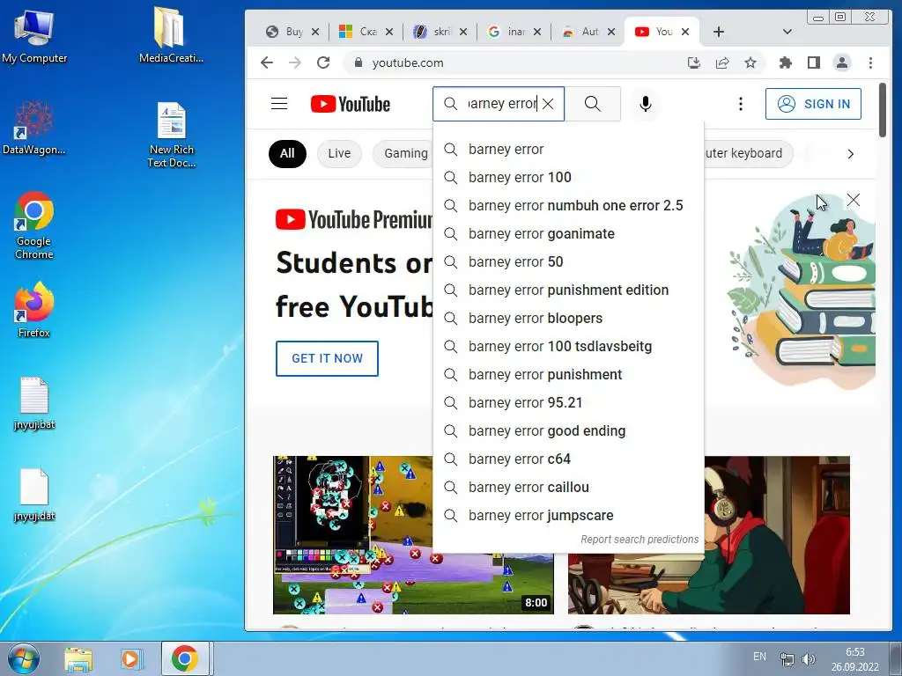Close the 'Buy' tab

pos(315,32)
